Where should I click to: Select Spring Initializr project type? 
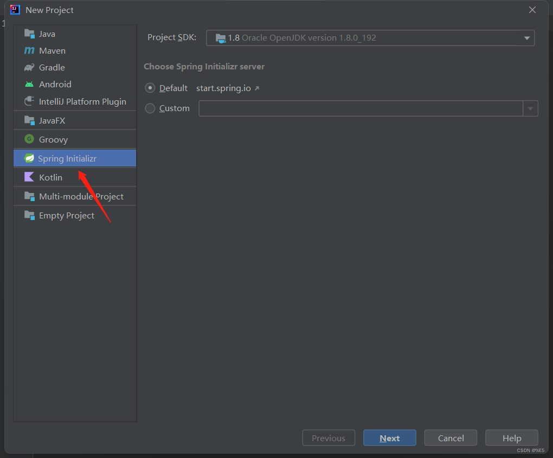(75, 158)
